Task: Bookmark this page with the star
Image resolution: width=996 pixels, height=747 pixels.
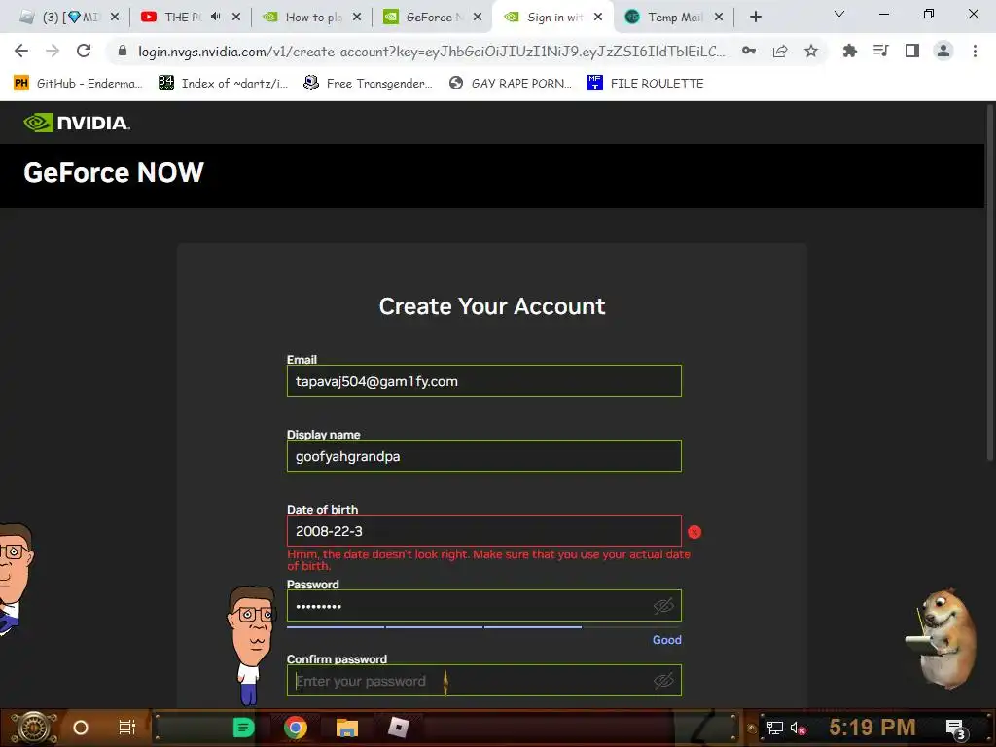Action: [x=810, y=51]
